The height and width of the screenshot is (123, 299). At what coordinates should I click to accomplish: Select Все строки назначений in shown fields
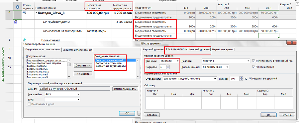click(115, 61)
